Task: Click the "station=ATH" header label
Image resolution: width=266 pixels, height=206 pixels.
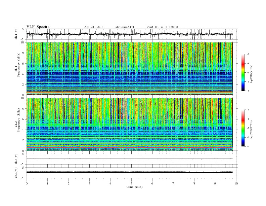Action: pyautogui.click(x=125, y=27)
